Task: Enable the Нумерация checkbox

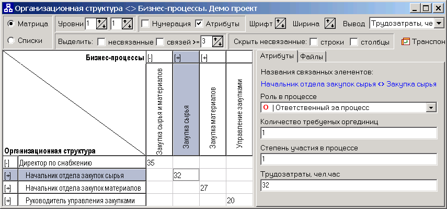Action: coord(145,24)
